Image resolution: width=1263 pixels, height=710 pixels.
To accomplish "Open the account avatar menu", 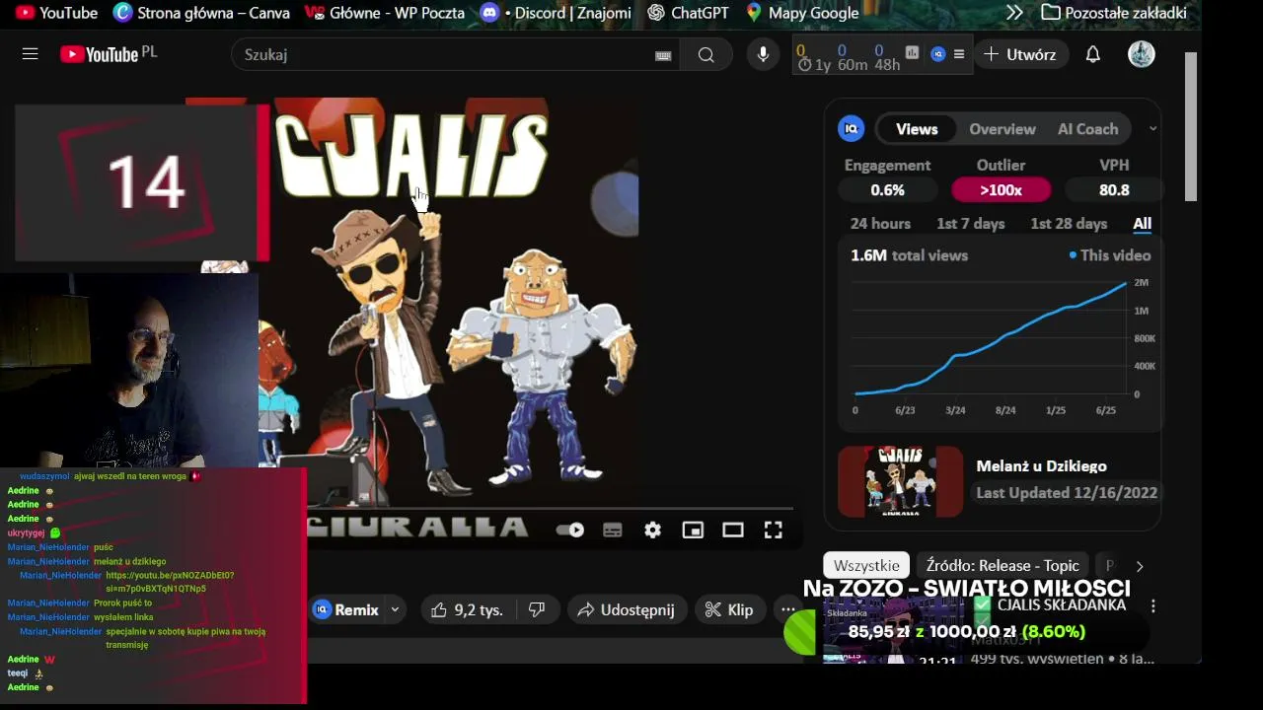I will pos(1142,54).
